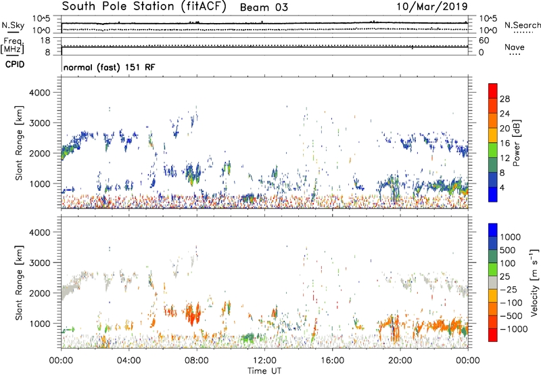The width and height of the screenshot is (541, 375).
Task: Pick the light green segment of Power color bar
Action: pyautogui.click(x=493, y=150)
